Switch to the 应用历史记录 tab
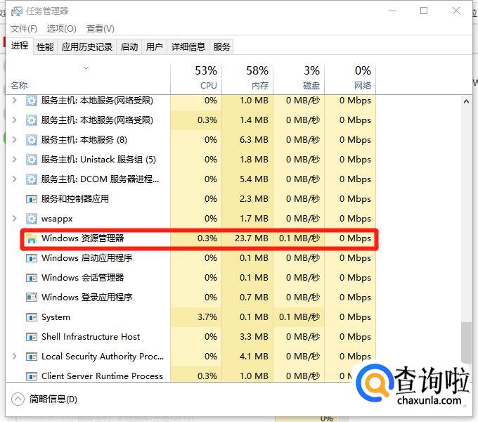 click(87, 47)
